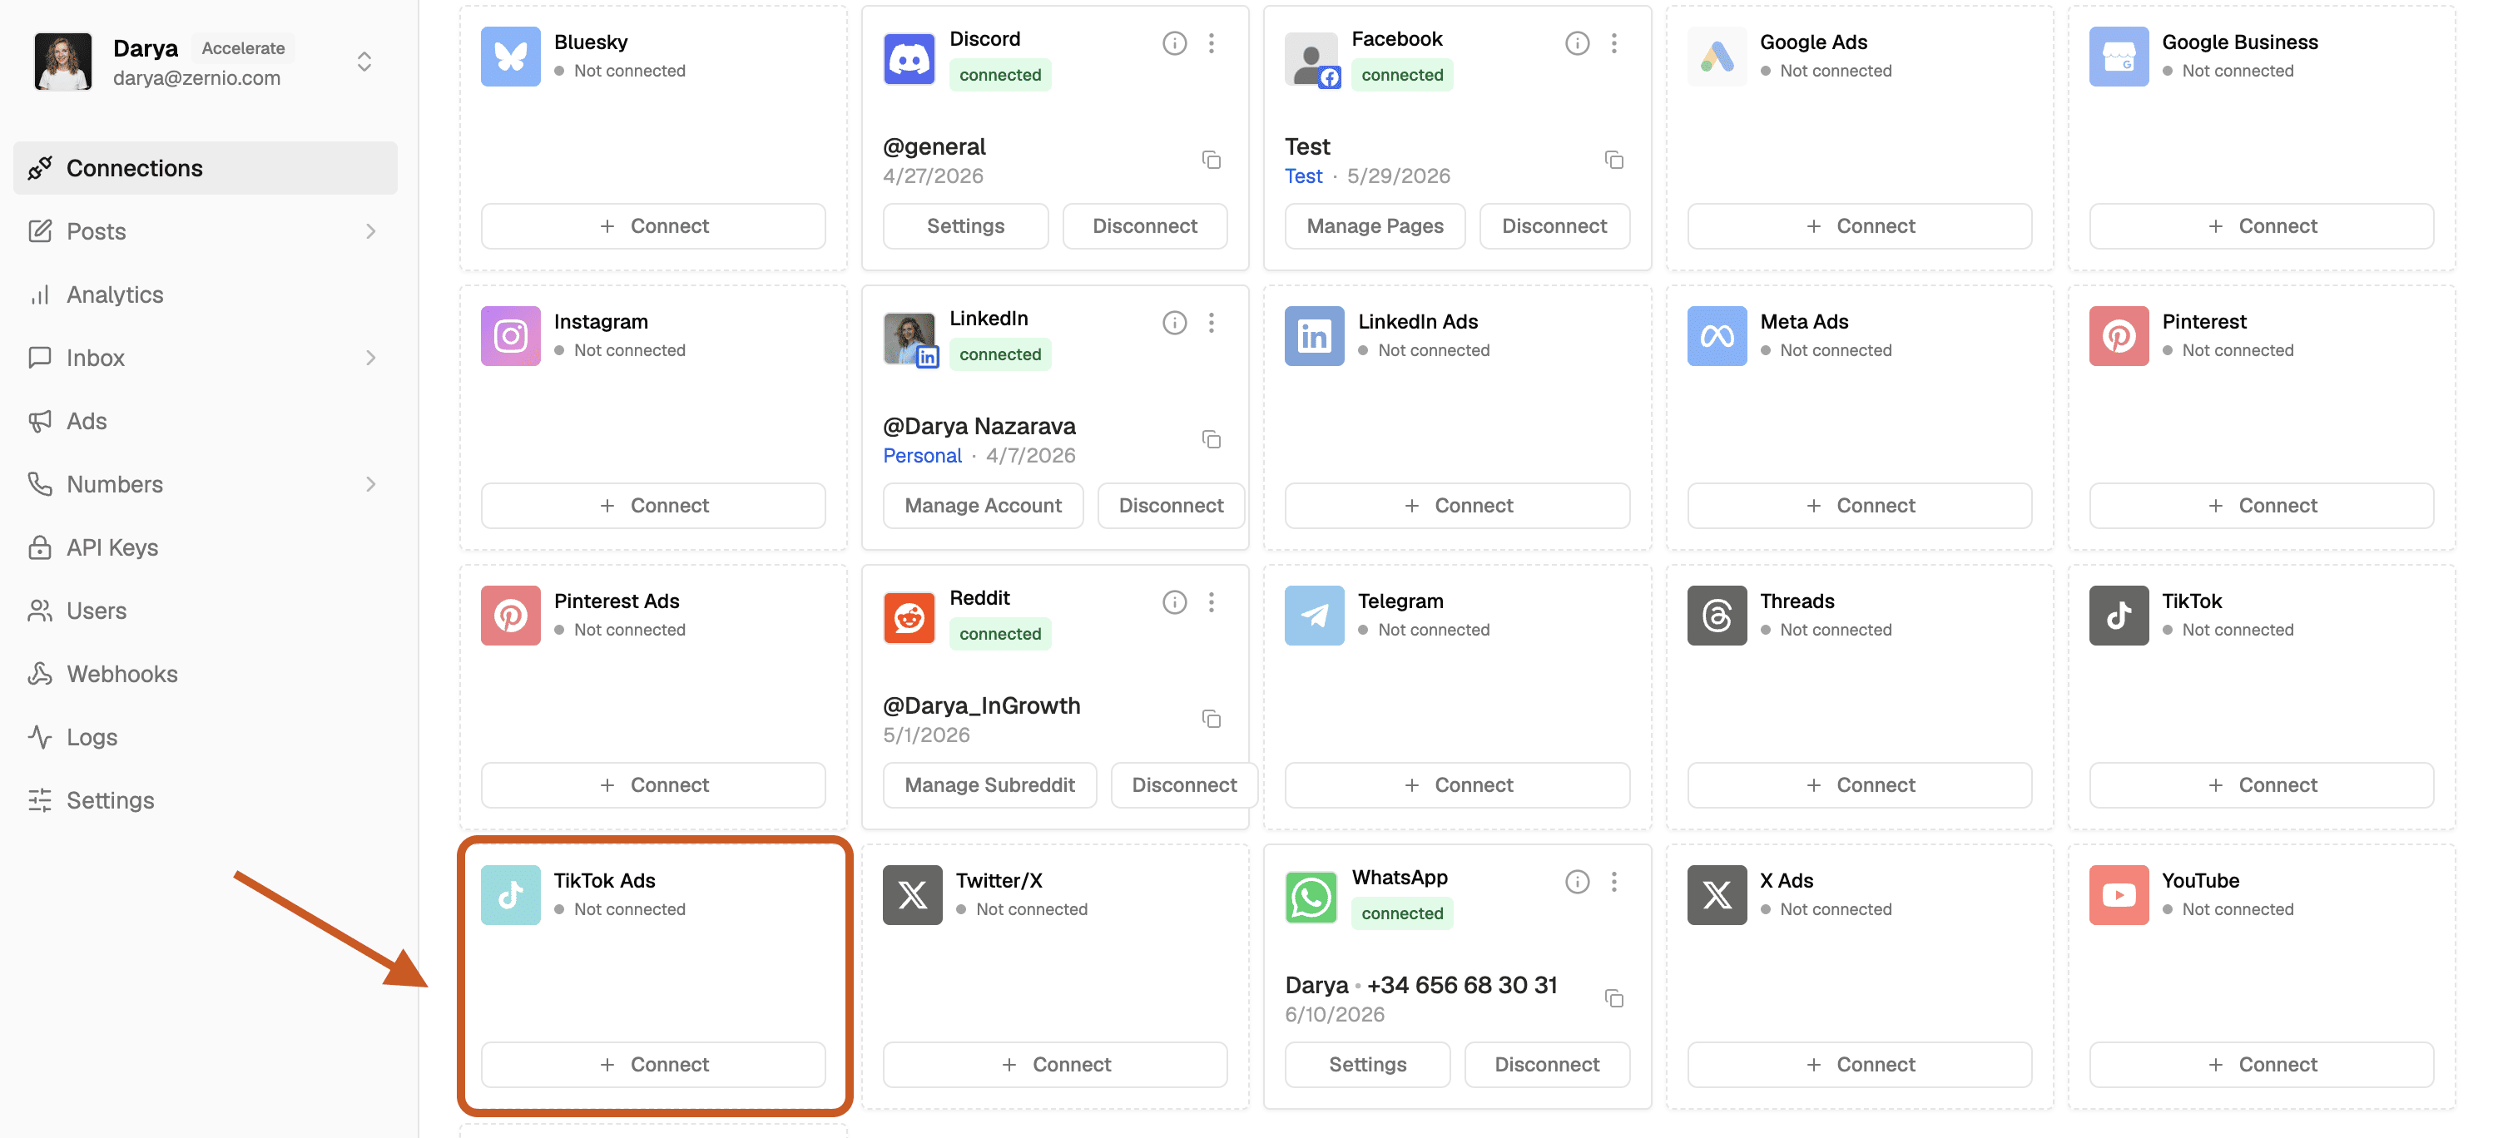
Task: Click the TikTok logo icon
Action: (x=2119, y=616)
